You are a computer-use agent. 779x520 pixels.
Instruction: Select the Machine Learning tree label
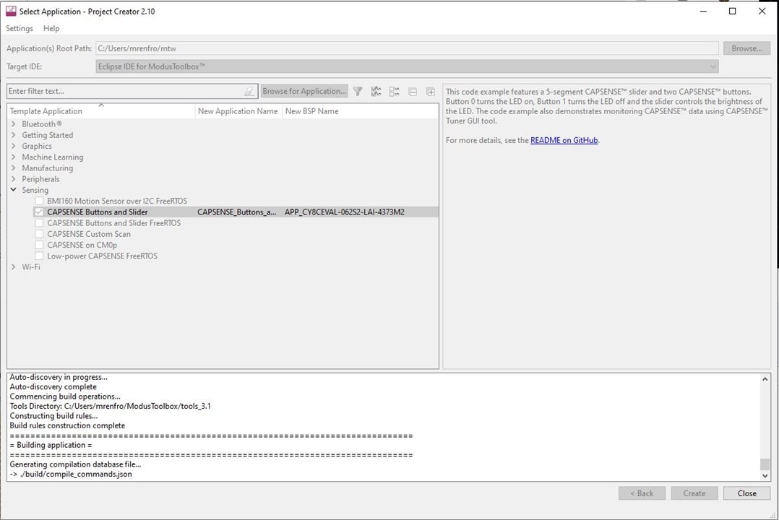tap(53, 157)
